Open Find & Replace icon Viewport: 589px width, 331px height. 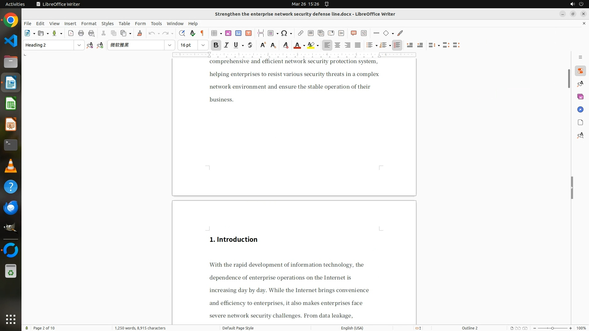(x=182, y=33)
